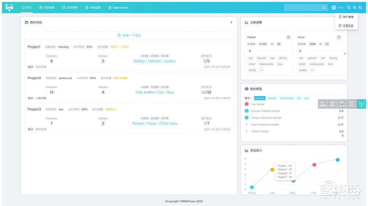Click the language switch icon in the header
The height and width of the screenshot is (206, 368).
coord(360,7)
